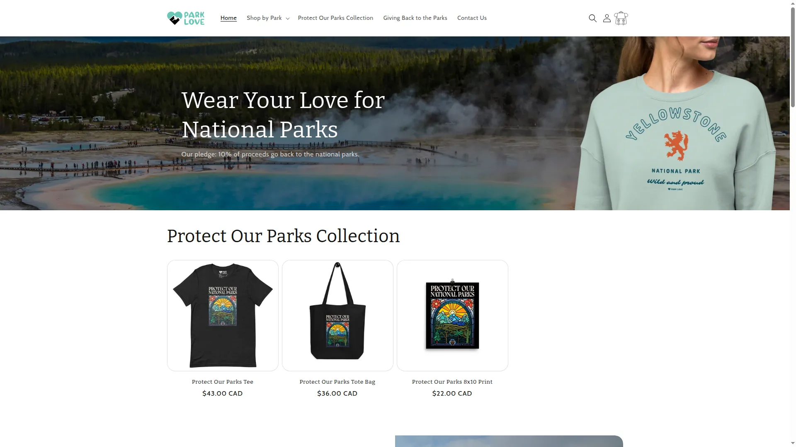The height and width of the screenshot is (447, 796).
Task: Go to the Home menu item
Action: click(x=228, y=18)
